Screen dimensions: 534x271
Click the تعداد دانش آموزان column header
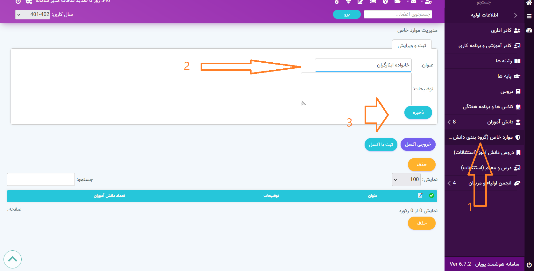click(x=109, y=196)
